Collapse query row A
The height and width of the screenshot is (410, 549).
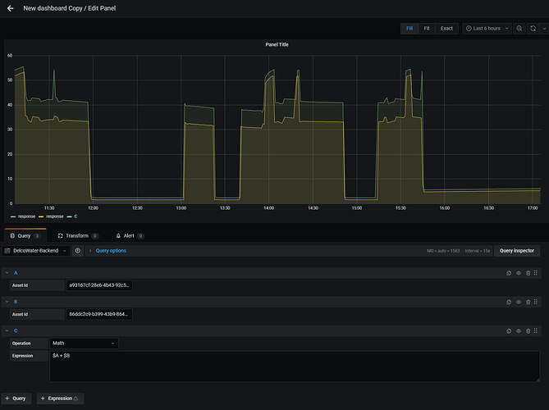click(x=7, y=273)
